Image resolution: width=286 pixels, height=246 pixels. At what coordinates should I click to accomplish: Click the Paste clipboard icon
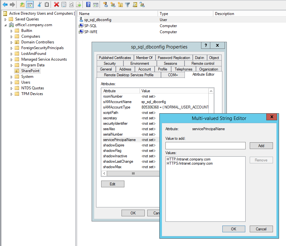47,4
